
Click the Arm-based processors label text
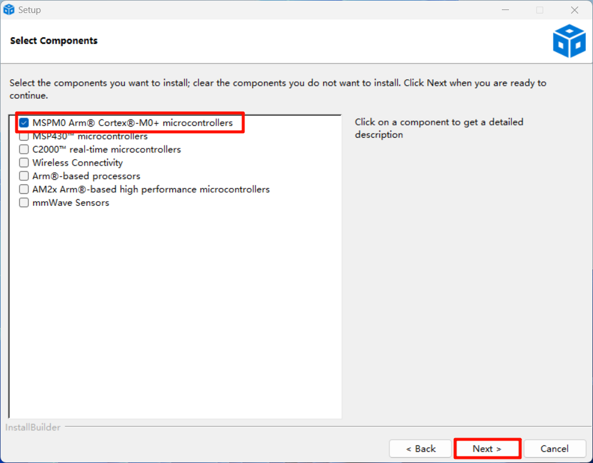tap(86, 176)
